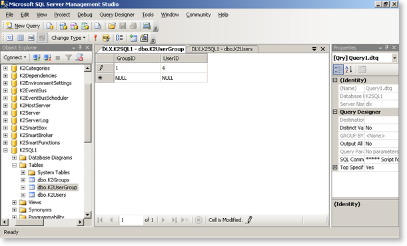Select System Tables folder
Viewport: 407px width, 246px height.
(x=53, y=172)
